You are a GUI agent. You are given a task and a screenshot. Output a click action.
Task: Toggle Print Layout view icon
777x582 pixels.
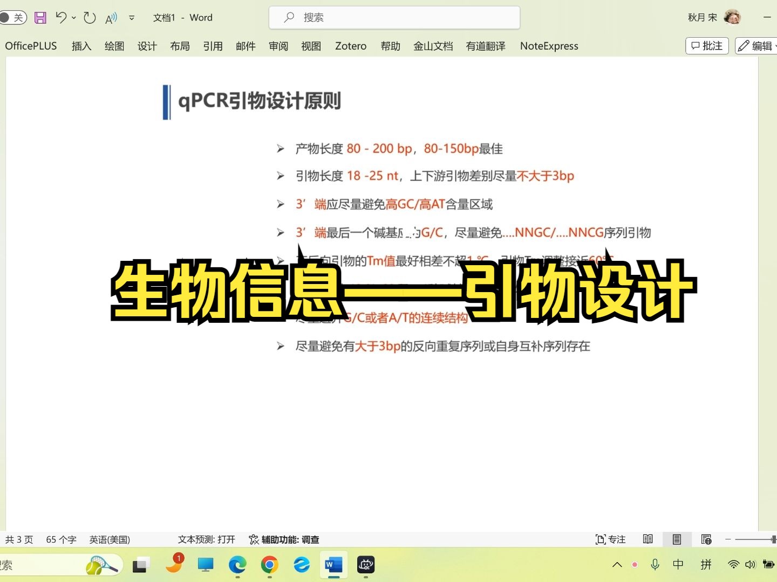click(x=677, y=539)
